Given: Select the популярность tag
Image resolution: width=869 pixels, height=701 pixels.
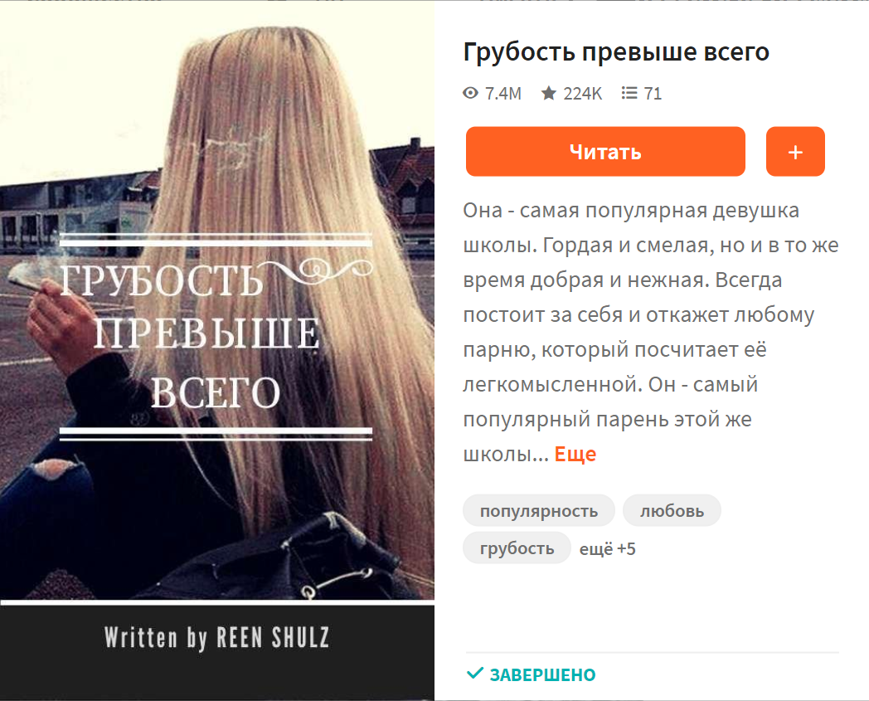Looking at the screenshot, I should pos(539,510).
